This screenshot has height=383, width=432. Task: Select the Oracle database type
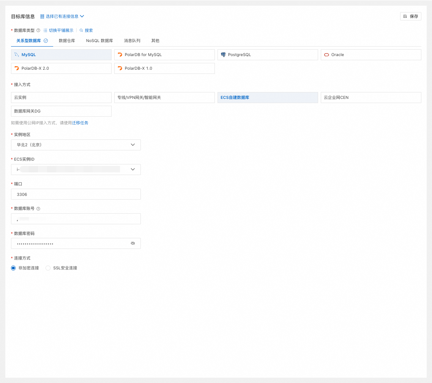(371, 55)
